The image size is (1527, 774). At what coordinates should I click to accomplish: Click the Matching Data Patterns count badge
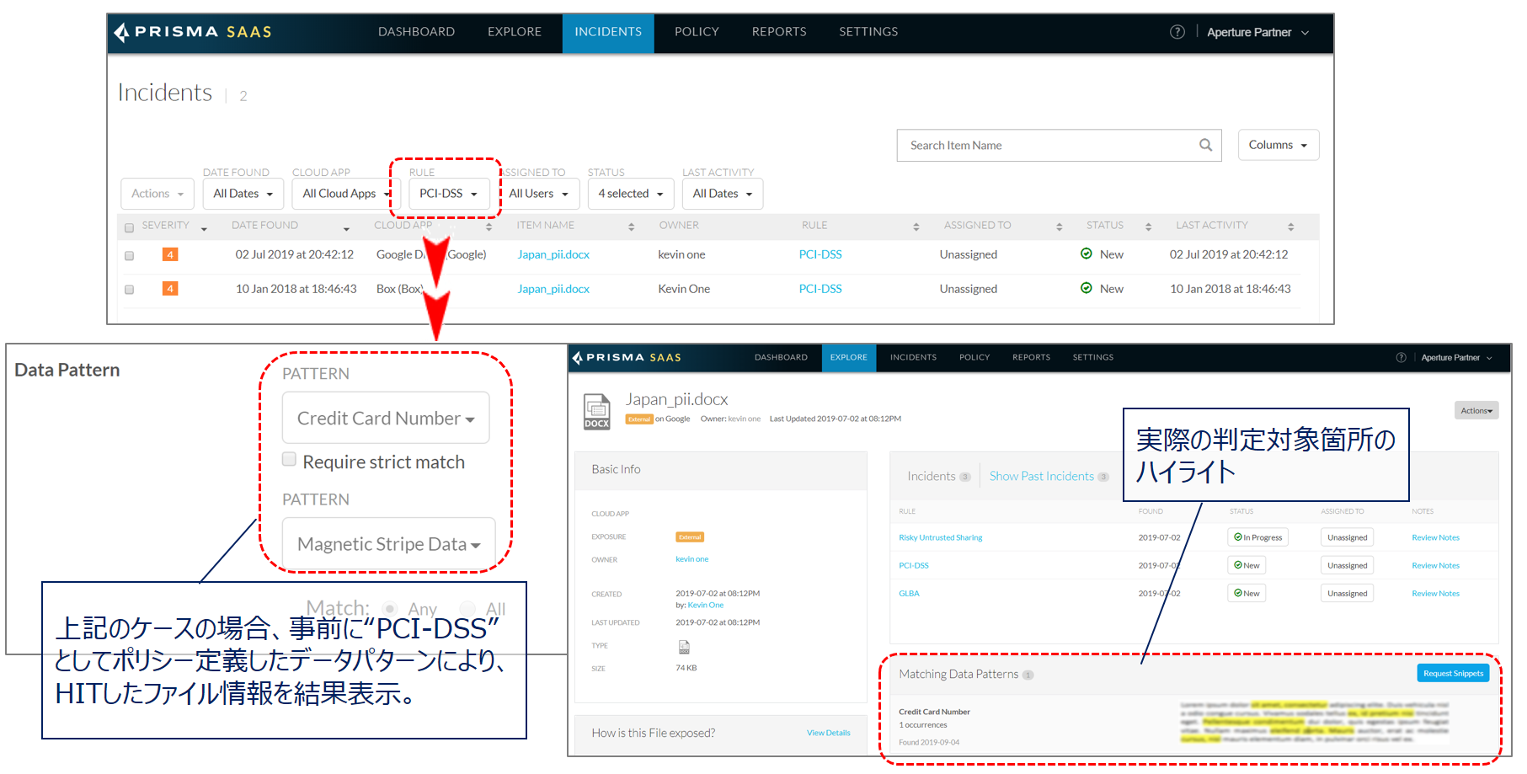click(1028, 675)
